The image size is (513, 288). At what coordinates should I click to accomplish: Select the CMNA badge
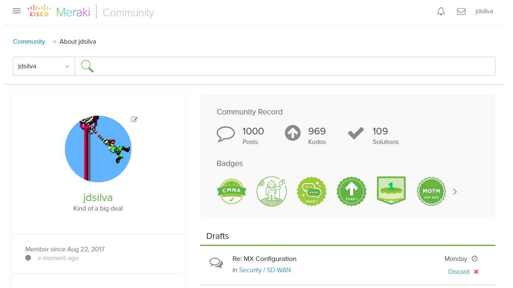point(232,191)
